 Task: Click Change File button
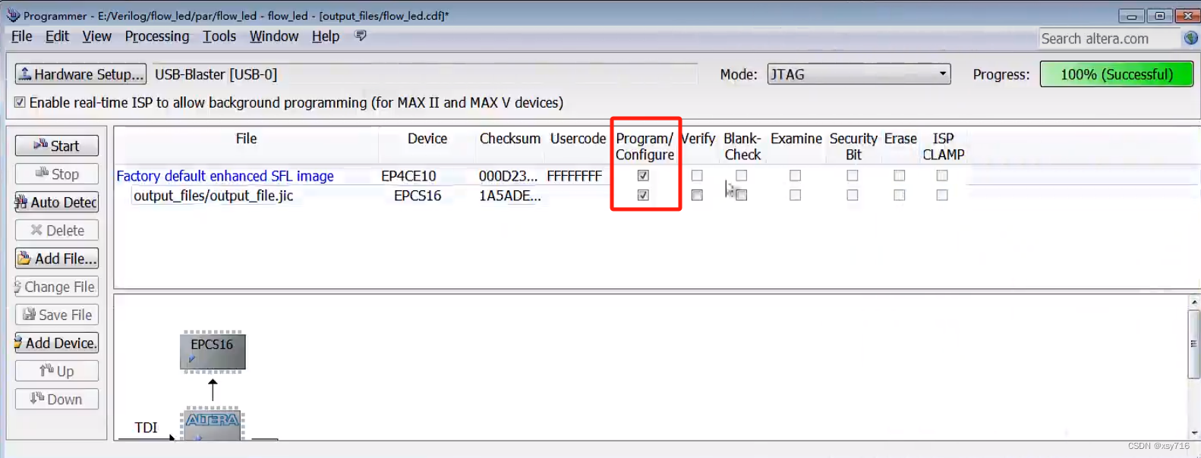pyautogui.click(x=57, y=287)
